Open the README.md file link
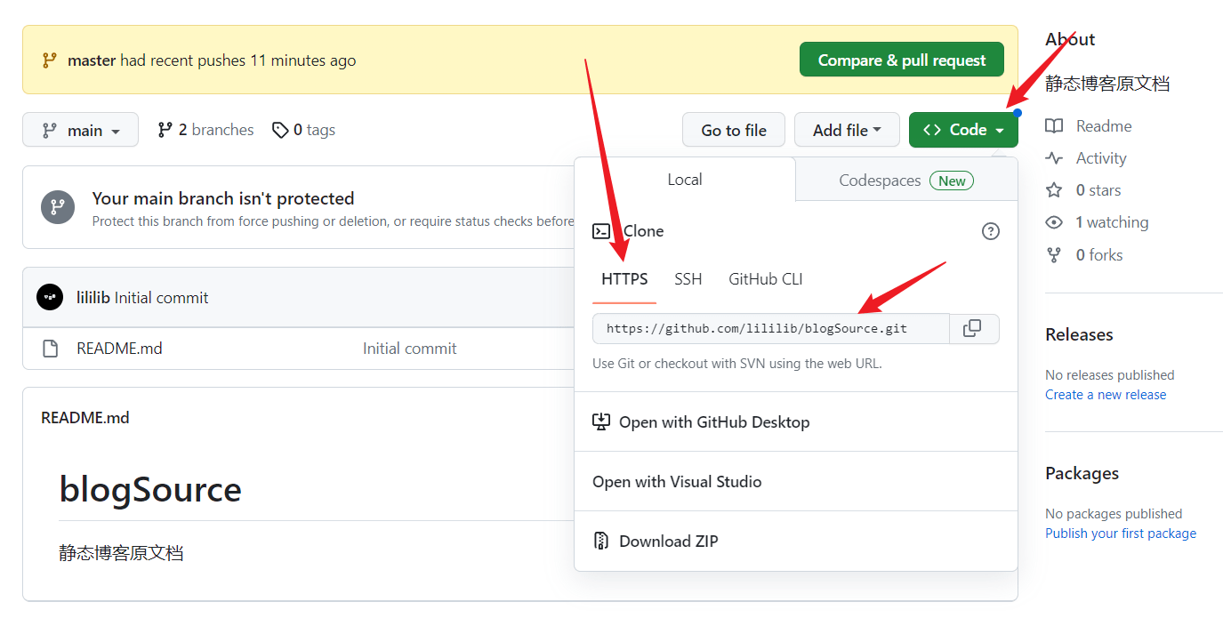 119,349
